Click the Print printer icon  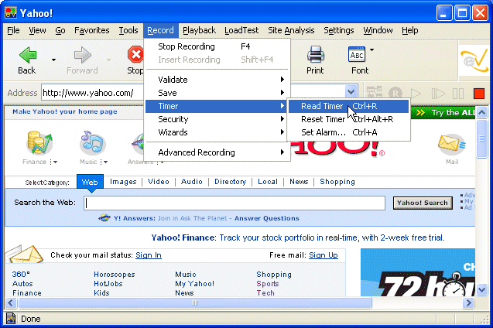315,54
